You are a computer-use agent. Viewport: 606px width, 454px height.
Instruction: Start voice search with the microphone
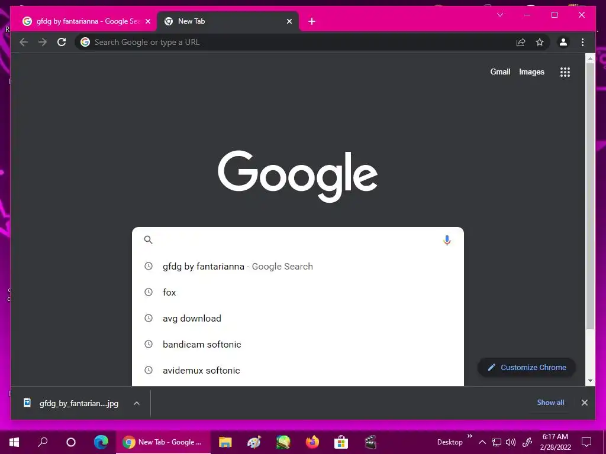click(447, 240)
